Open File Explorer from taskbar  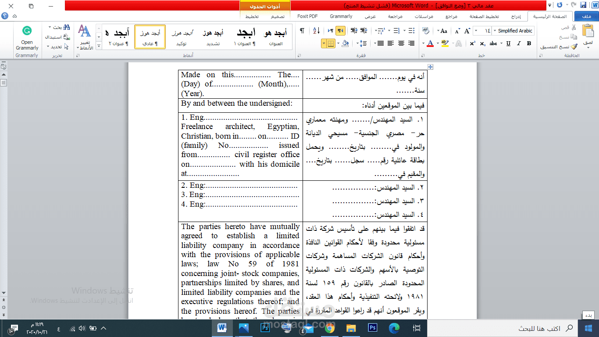click(351, 328)
